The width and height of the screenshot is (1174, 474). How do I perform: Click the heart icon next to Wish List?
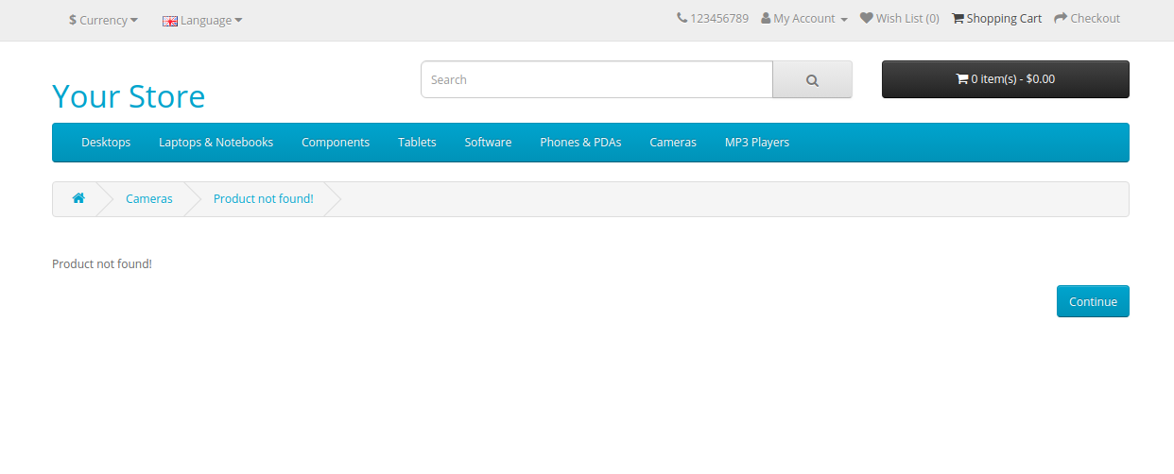tap(866, 18)
